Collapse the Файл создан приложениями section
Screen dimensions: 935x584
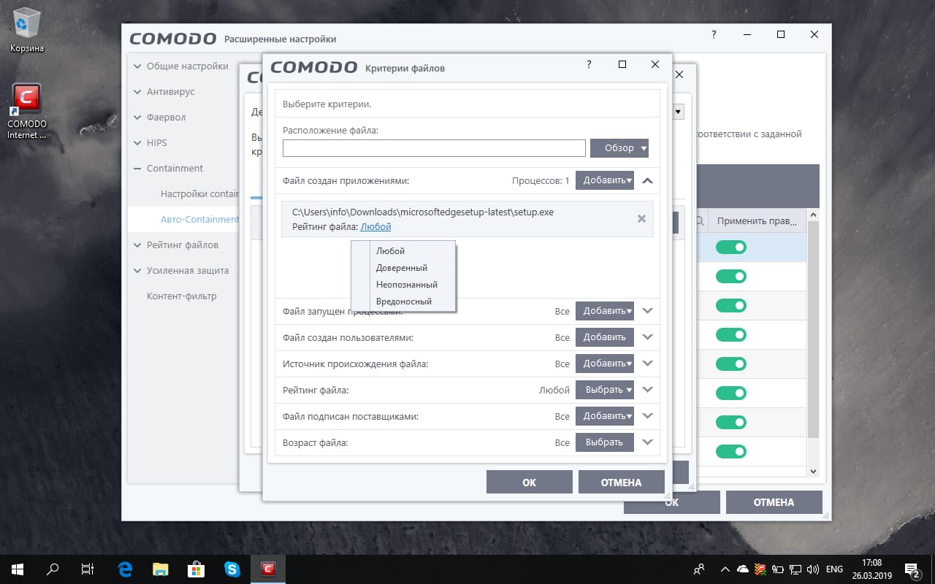click(647, 180)
